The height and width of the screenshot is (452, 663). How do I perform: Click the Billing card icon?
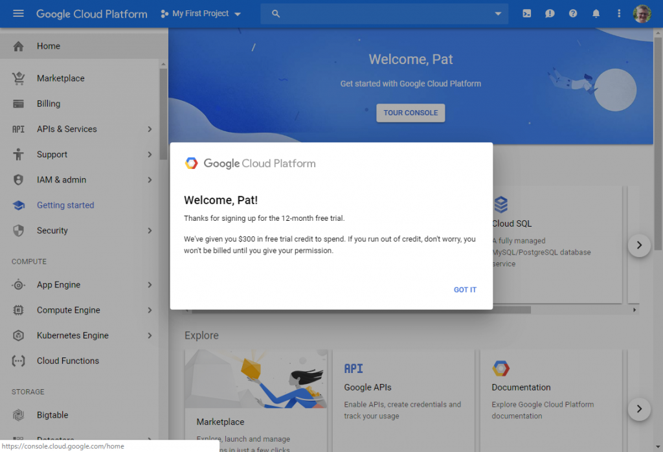[18, 104]
